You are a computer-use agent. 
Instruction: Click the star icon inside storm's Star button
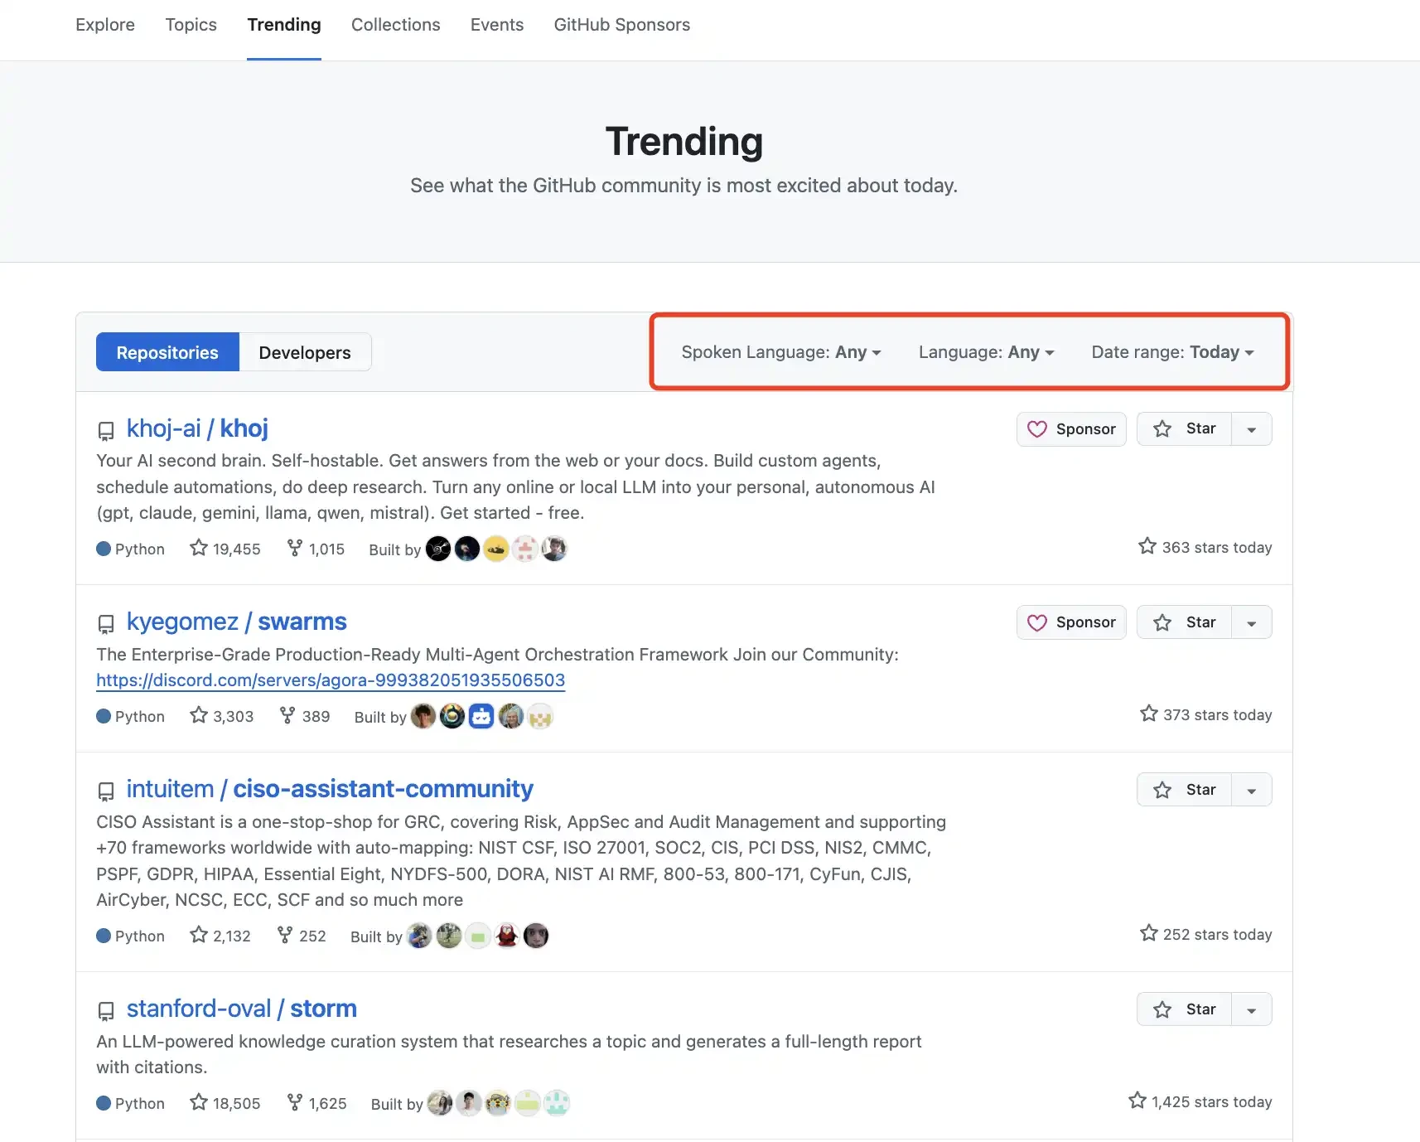pos(1163,1009)
